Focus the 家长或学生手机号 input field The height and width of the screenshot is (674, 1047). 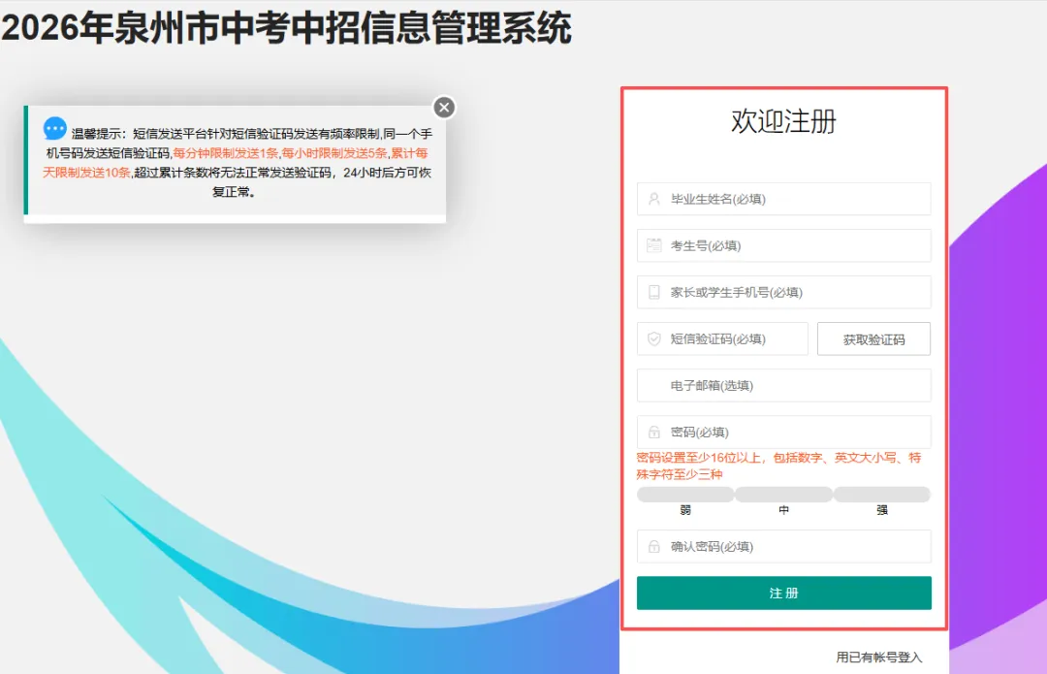[x=784, y=293]
